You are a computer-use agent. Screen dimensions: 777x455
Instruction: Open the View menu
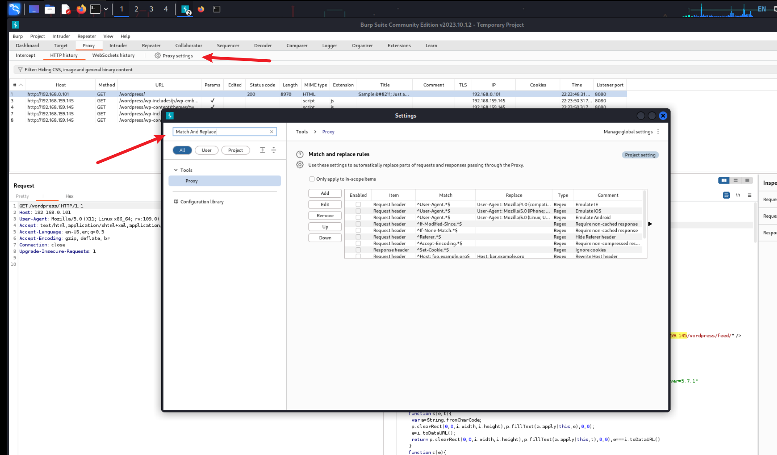pyautogui.click(x=108, y=36)
